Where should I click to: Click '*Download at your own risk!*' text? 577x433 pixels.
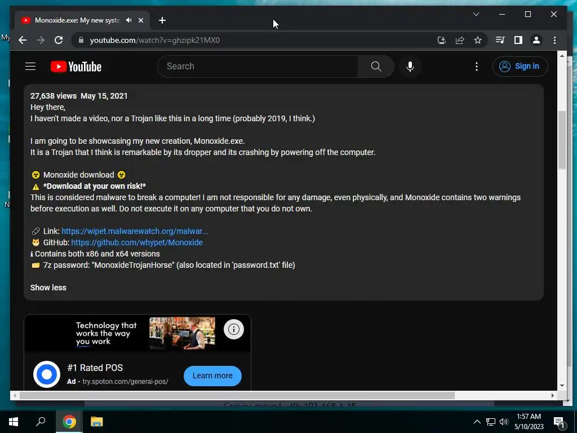pyautogui.click(x=95, y=186)
